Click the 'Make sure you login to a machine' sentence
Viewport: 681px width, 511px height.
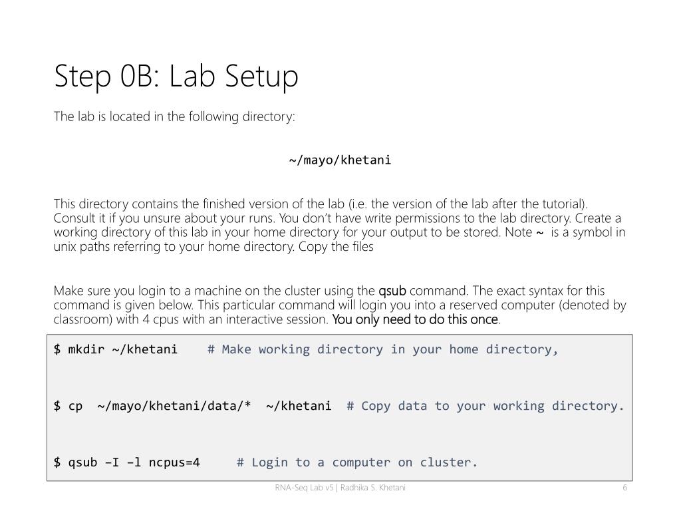(329, 291)
